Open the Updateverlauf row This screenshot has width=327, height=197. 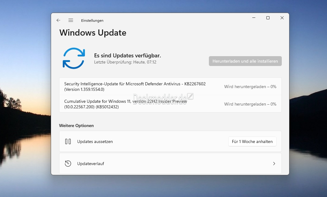click(x=170, y=164)
